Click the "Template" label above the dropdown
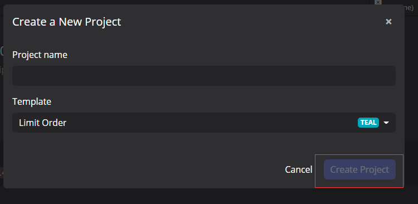 (x=32, y=101)
